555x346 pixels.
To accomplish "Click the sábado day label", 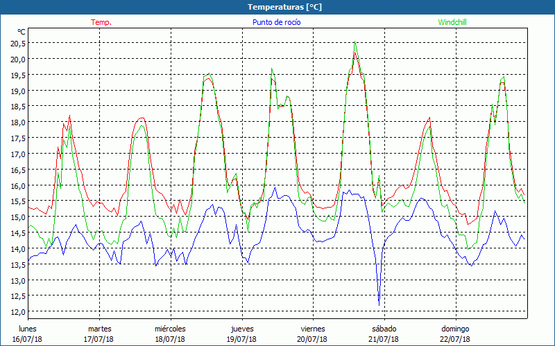I will pyautogui.click(x=384, y=329).
